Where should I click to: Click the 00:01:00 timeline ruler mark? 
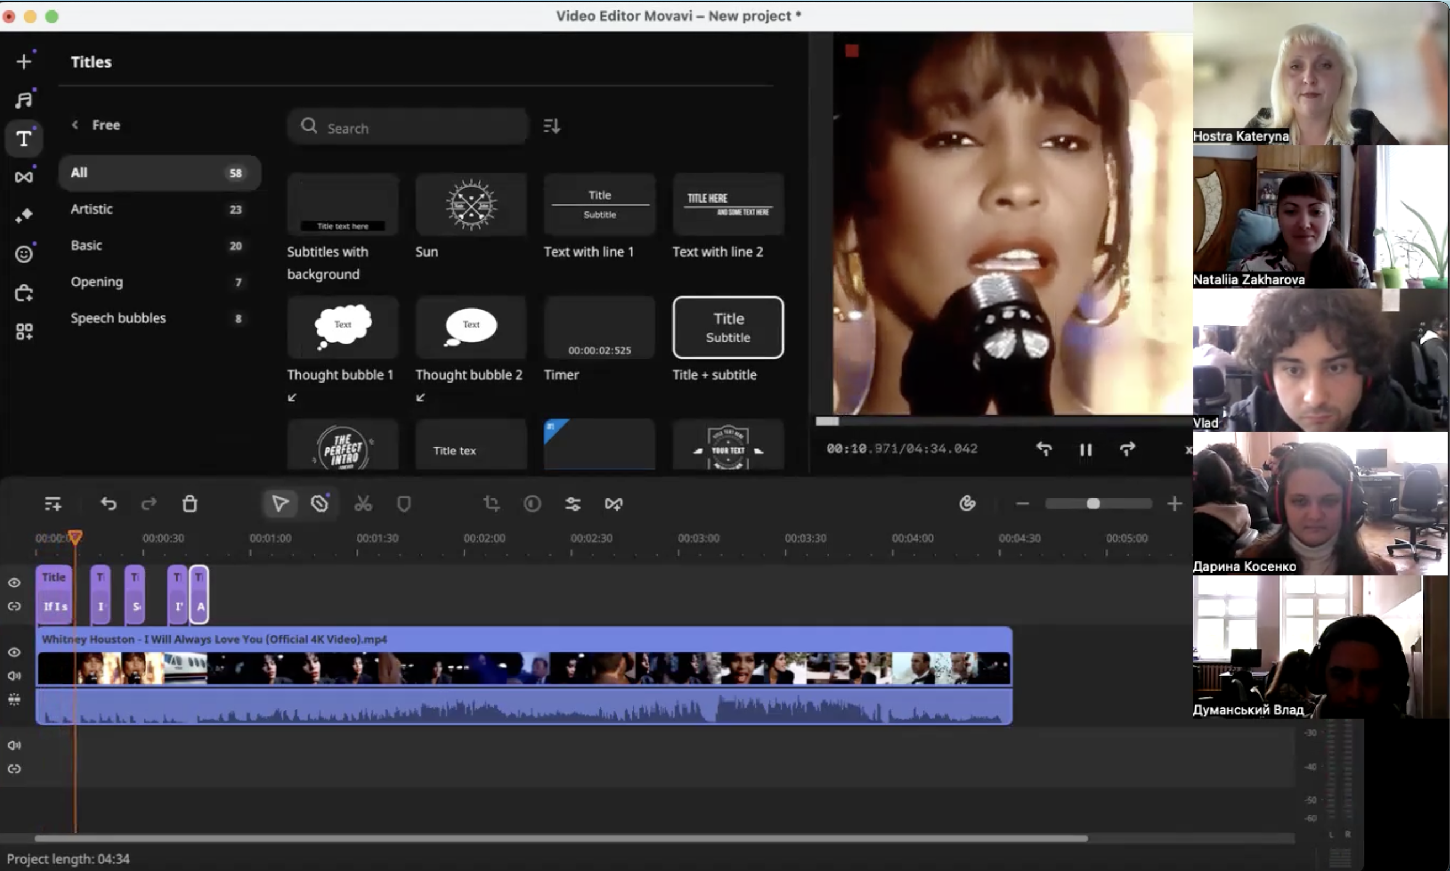pos(270,538)
